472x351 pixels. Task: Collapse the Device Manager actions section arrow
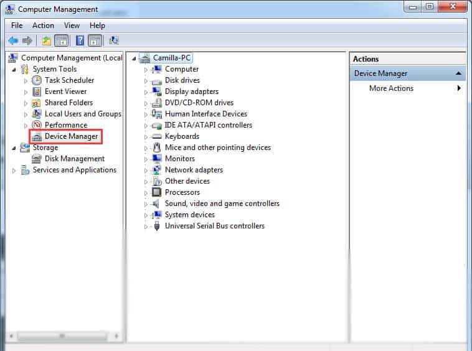click(x=458, y=73)
